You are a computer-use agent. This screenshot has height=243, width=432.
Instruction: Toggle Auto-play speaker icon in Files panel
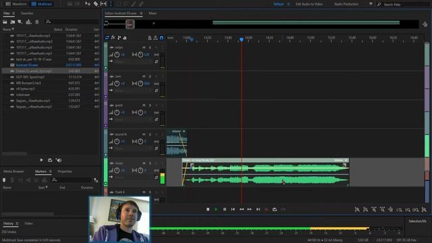pos(59,160)
